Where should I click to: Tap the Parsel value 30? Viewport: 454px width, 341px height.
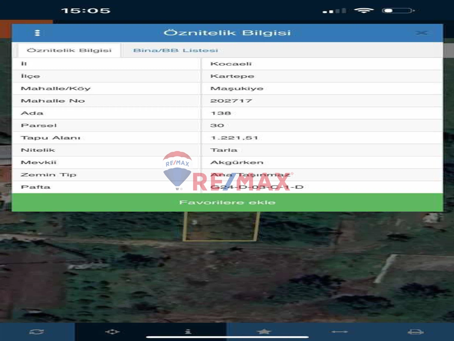click(218, 125)
